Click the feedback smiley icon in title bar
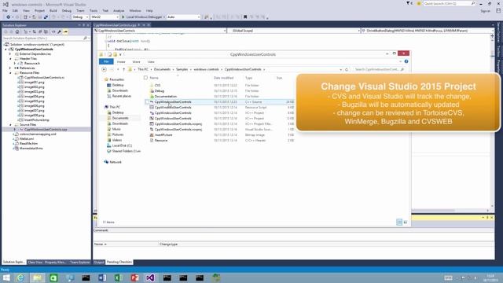503x283 pixels. (419, 3)
